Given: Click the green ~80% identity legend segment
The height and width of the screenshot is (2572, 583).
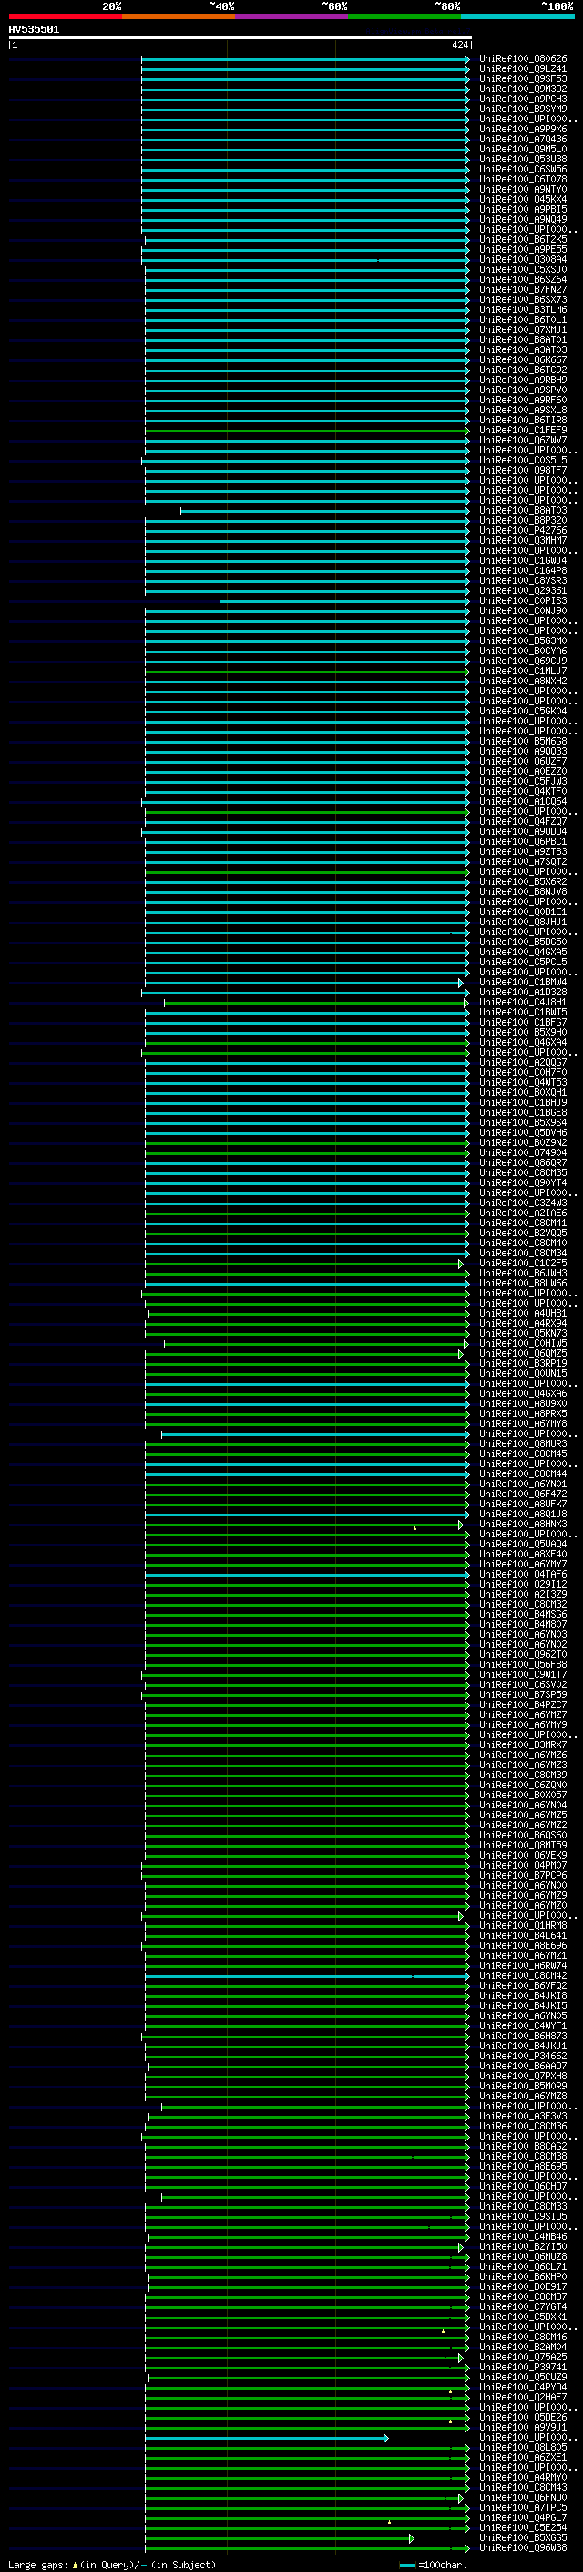Looking at the screenshot, I should pos(404,16).
